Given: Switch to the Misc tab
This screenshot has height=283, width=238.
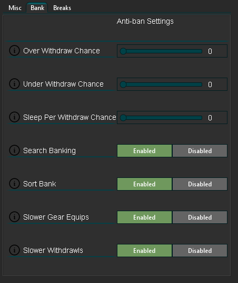Looking at the screenshot, I should [x=15, y=8].
